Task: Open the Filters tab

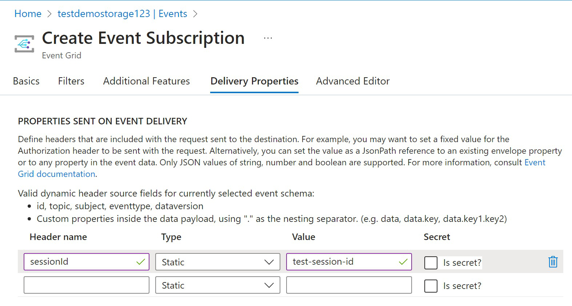Action: 71,81
